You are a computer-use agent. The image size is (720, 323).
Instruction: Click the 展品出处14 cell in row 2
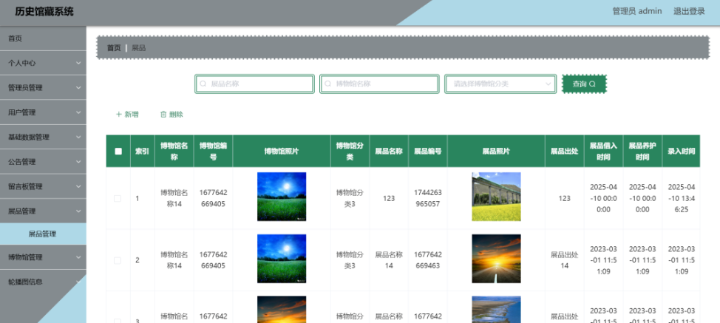[x=564, y=260]
